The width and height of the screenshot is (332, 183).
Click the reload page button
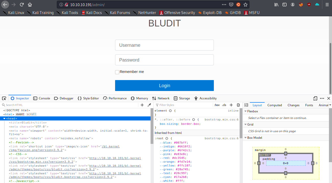pyautogui.click(x=22, y=5)
